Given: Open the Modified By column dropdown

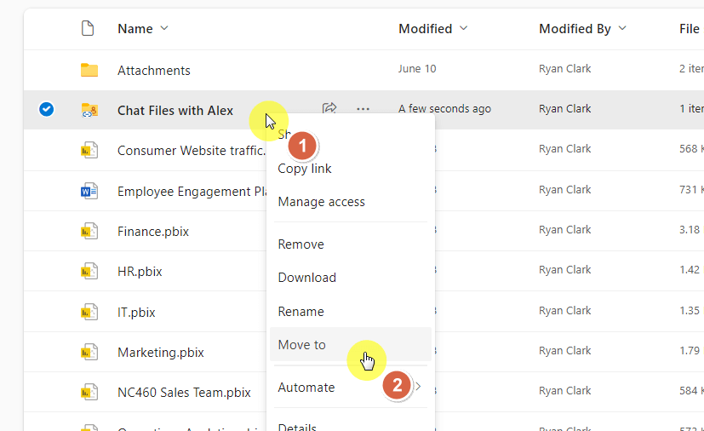Looking at the screenshot, I should click(x=622, y=28).
